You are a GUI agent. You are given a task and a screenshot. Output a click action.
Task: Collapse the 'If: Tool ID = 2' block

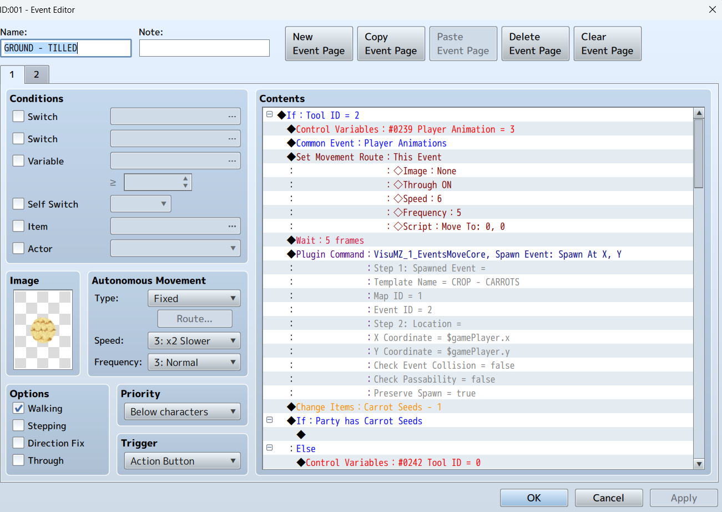[x=270, y=115]
